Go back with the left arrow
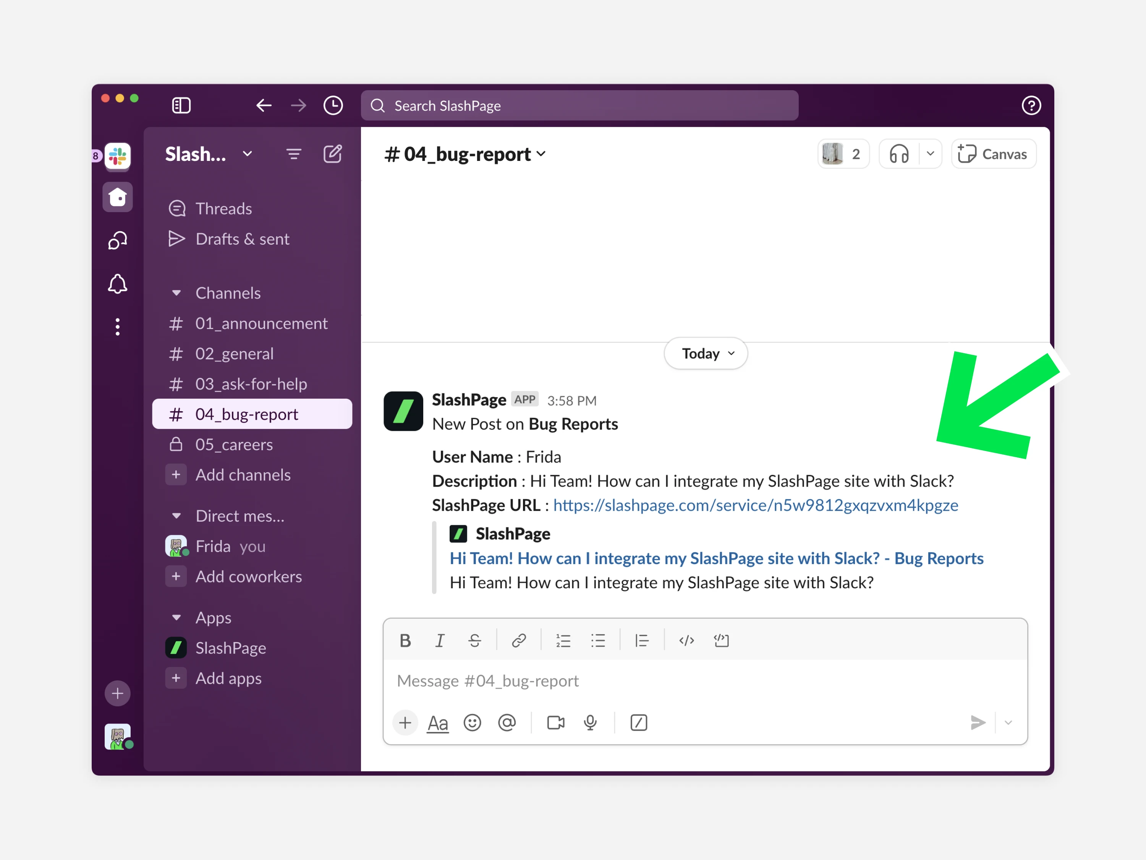 [264, 106]
